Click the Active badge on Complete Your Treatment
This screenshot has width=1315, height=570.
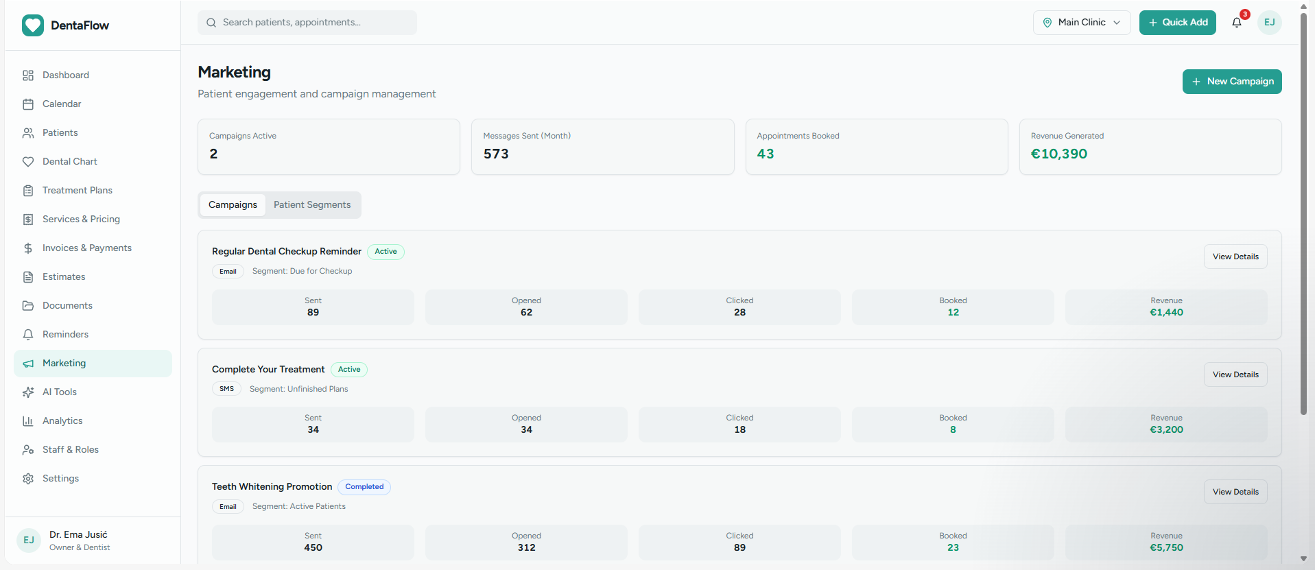(x=349, y=370)
